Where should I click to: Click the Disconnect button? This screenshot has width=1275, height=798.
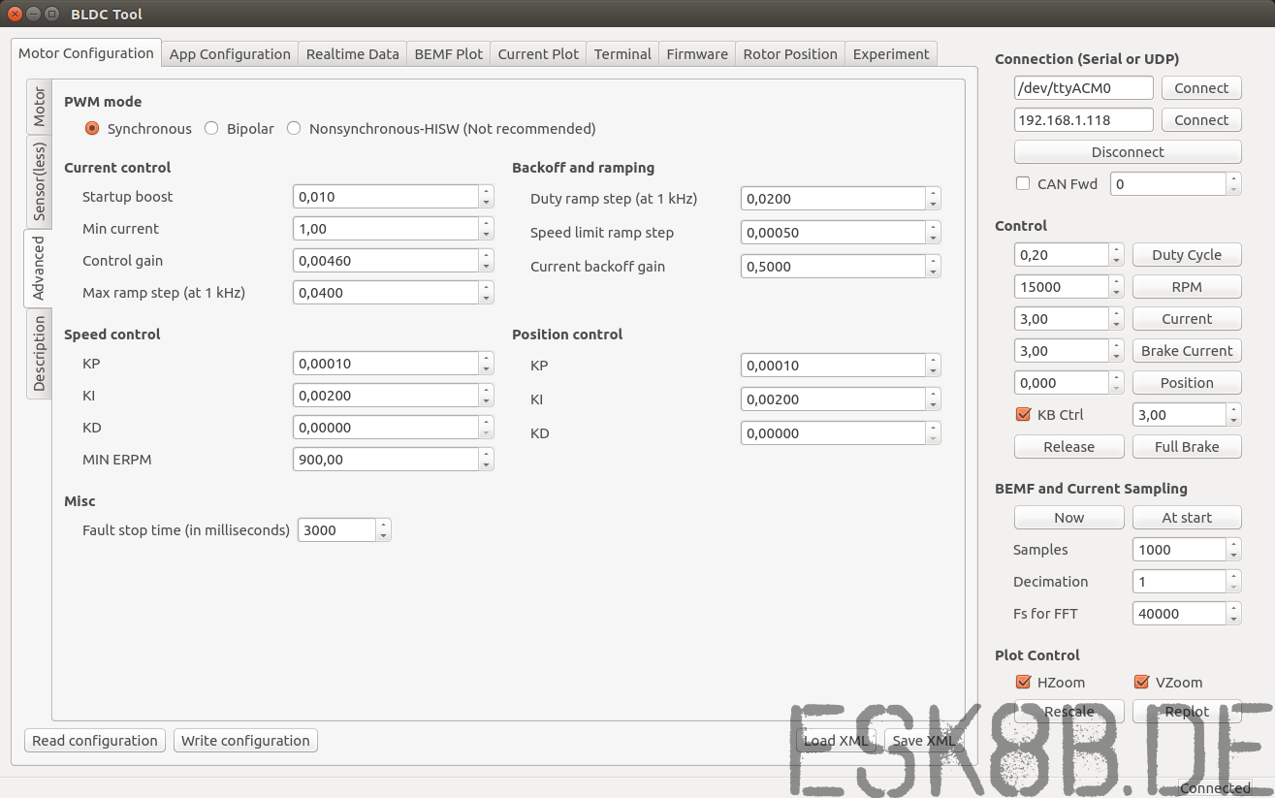(x=1127, y=152)
